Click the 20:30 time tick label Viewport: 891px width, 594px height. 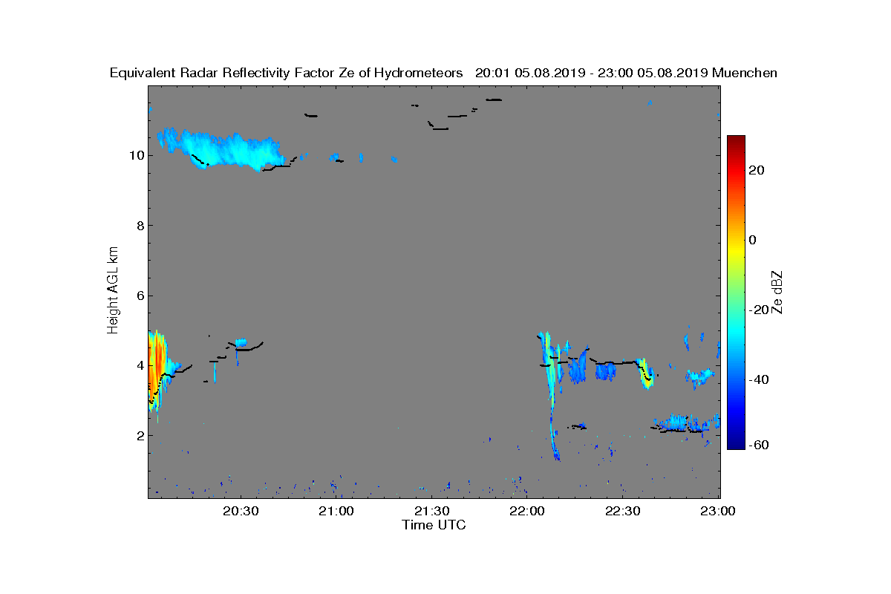point(241,512)
